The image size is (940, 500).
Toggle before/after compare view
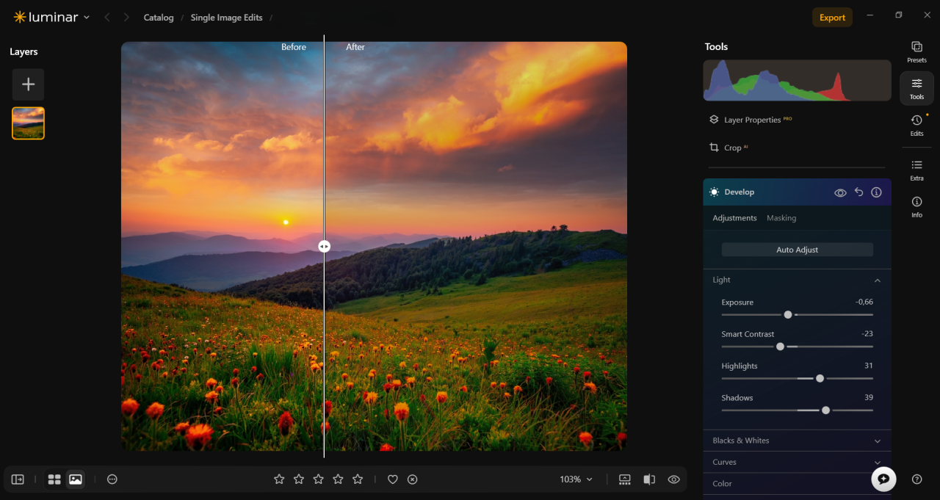tap(649, 479)
